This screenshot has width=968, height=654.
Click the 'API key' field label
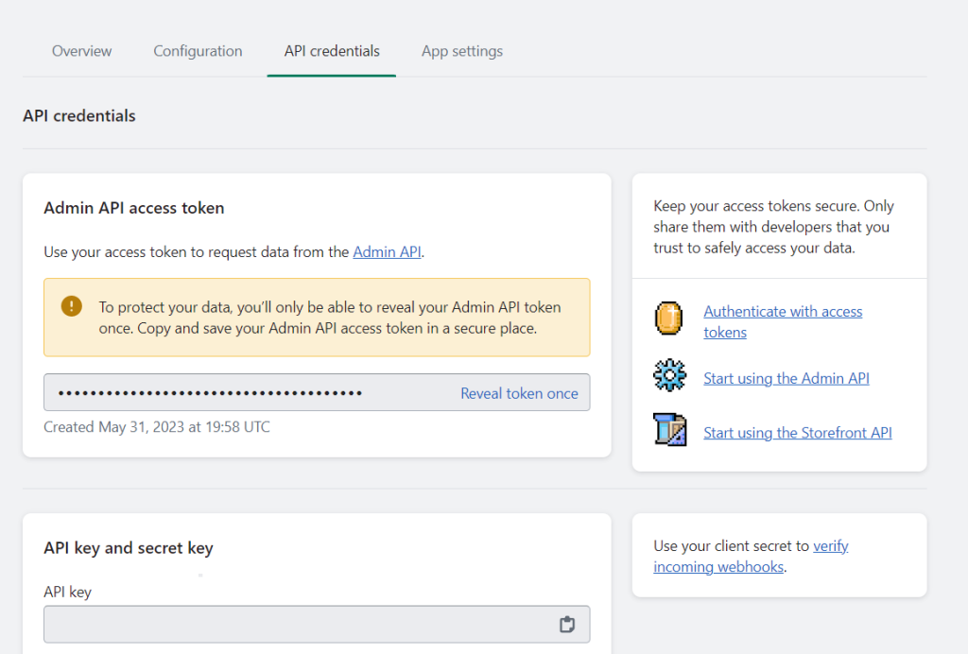(x=67, y=593)
